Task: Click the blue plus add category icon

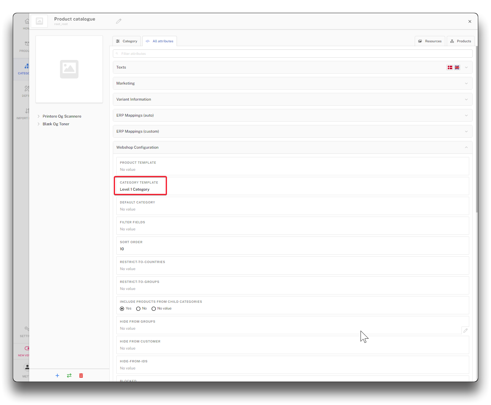Action: (x=57, y=376)
